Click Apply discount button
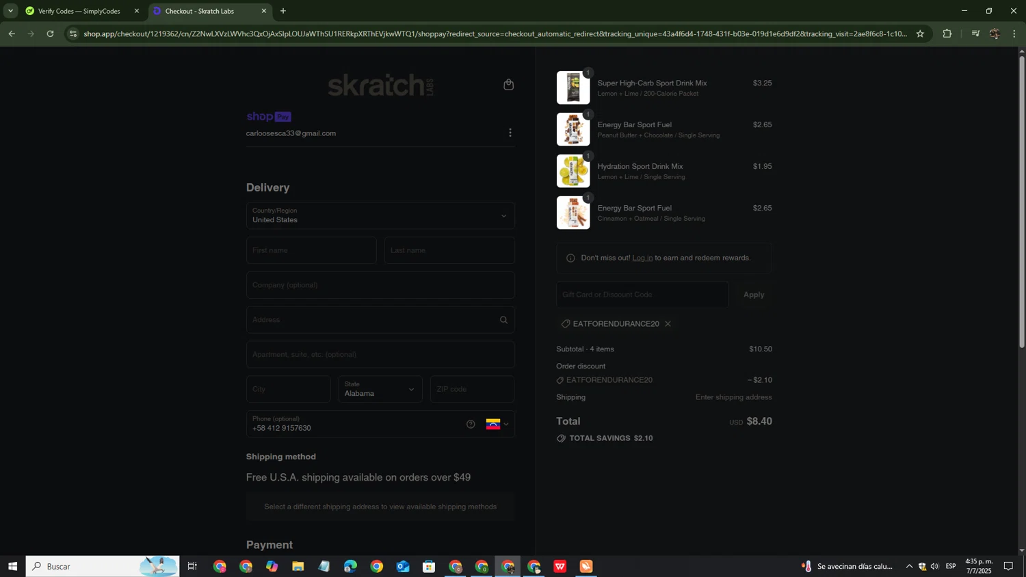1026x577 pixels. coord(754,295)
